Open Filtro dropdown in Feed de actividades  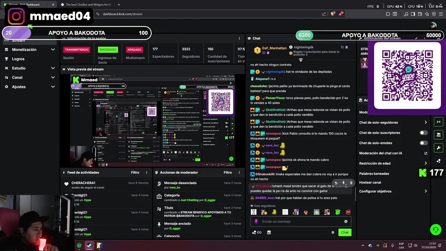coord(135,173)
